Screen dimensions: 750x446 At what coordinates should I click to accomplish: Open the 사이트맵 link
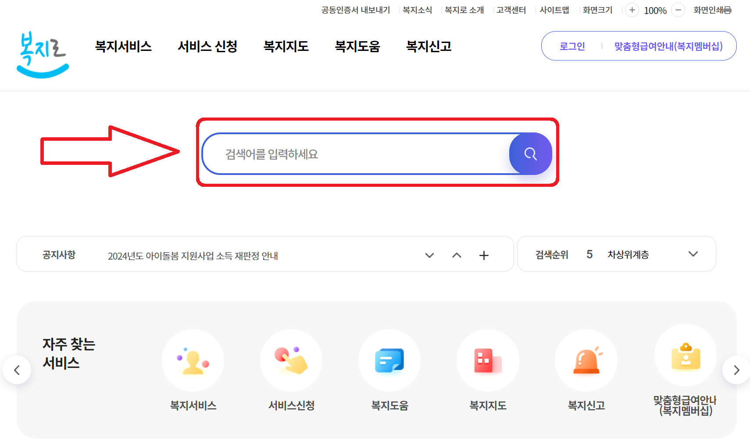click(x=554, y=10)
